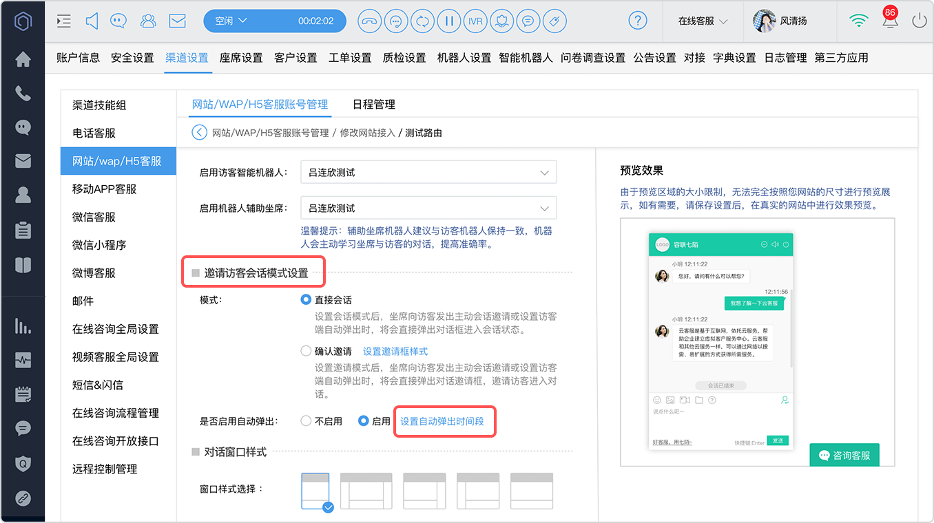Click the lotus-shaped round button
The width and height of the screenshot is (934, 523).
[x=501, y=21]
